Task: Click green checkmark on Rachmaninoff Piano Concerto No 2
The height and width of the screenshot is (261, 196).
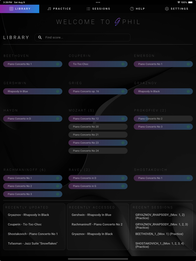Action: (58, 186)
